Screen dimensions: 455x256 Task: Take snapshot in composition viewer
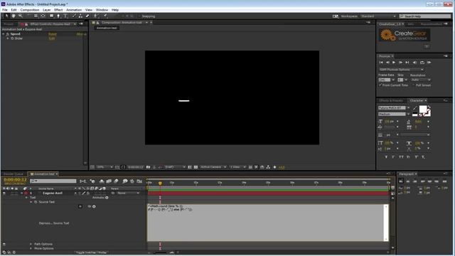148,167
